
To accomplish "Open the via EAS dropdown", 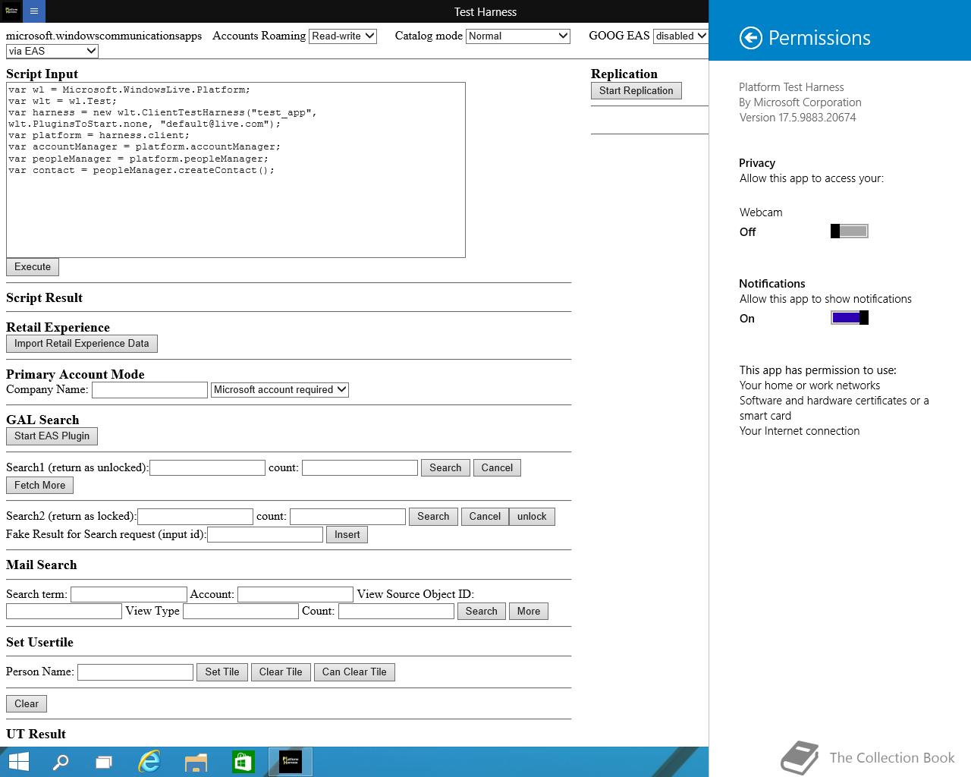I will click(52, 51).
